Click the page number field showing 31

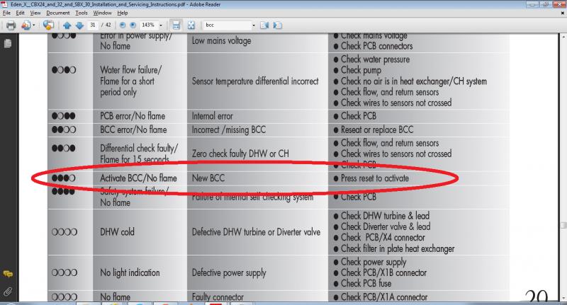click(x=94, y=25)
